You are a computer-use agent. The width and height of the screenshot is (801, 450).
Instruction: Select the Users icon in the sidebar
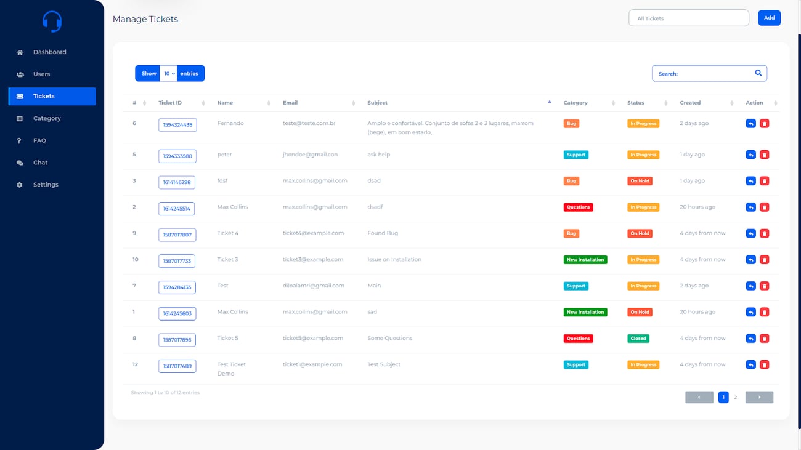pos(19,74)
